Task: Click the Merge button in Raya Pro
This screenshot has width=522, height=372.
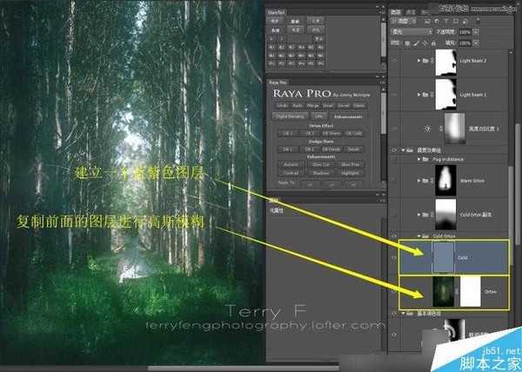Action: point(312,106)
